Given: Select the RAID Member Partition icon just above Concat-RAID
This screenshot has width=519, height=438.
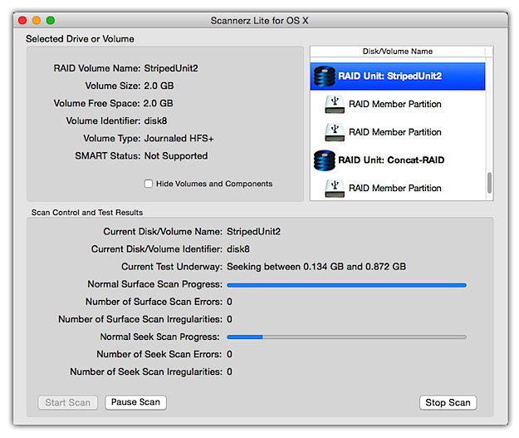Looking at the screenshot, I should pos(335,132).
